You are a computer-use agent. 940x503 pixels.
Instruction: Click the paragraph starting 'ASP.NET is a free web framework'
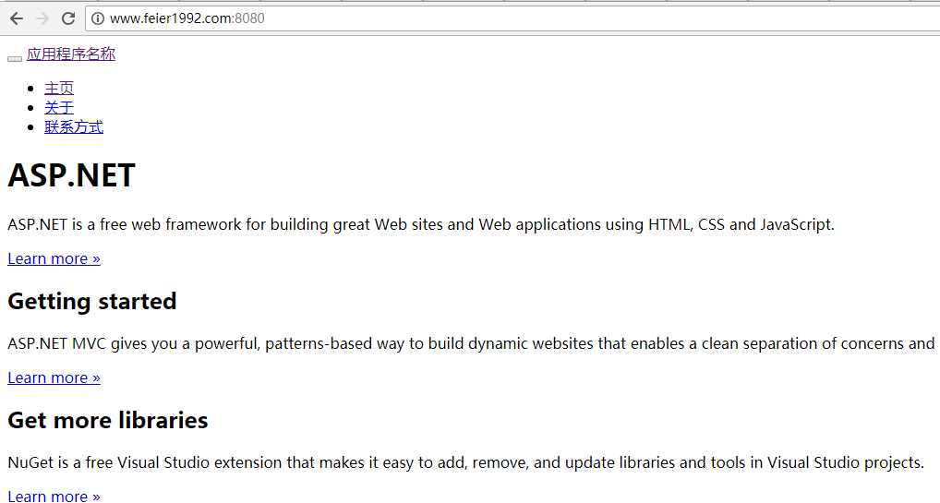click(x=421, y=225)
